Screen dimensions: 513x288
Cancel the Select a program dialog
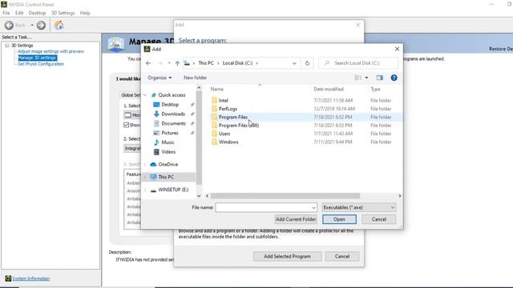coord(342,257)
